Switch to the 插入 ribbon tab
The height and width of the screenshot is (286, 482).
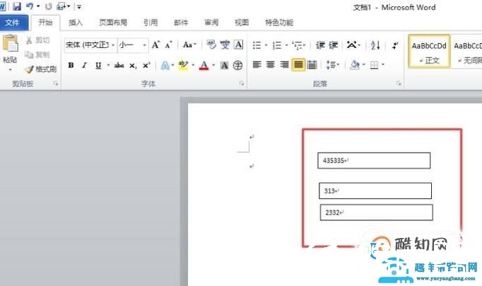pos(76,23)
